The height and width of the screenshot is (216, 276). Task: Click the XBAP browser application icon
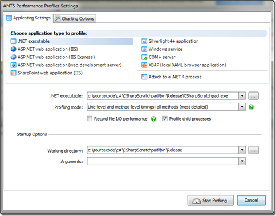pos(144,65)
